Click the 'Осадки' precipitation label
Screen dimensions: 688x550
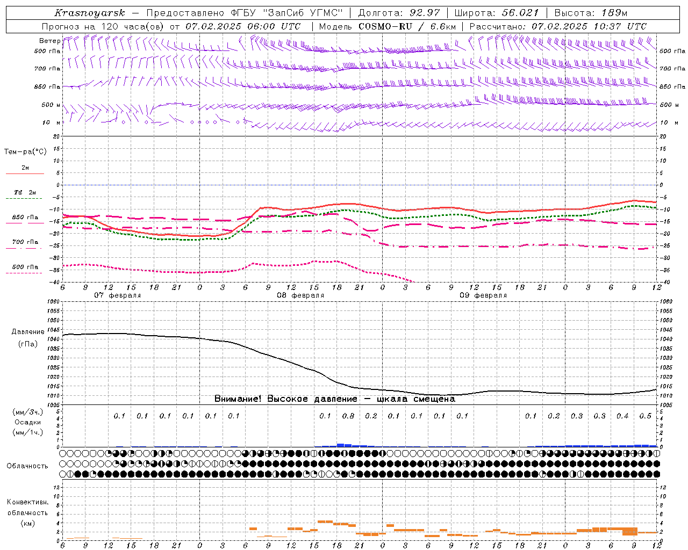pyautogui.click(x=28, y=422)
